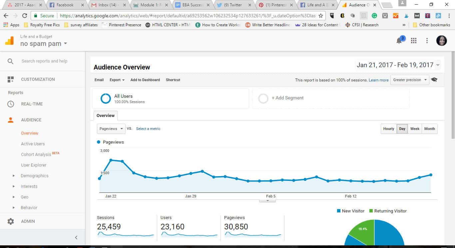The width and height of the screenshot is (455, 248).
Task: Switch graph to Hourly view
Action: (x=389, y=129)
